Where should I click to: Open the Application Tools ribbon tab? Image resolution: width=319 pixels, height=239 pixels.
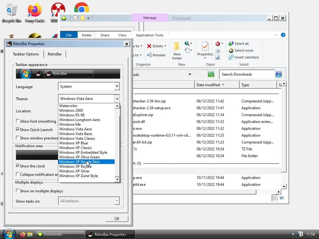click(150, 35)
